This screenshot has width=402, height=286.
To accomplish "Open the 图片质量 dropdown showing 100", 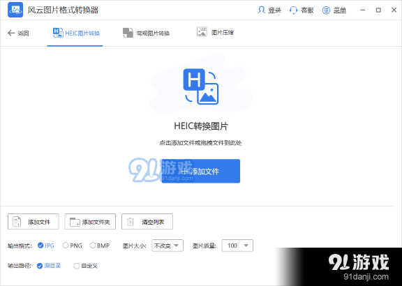I will point(237,246).
